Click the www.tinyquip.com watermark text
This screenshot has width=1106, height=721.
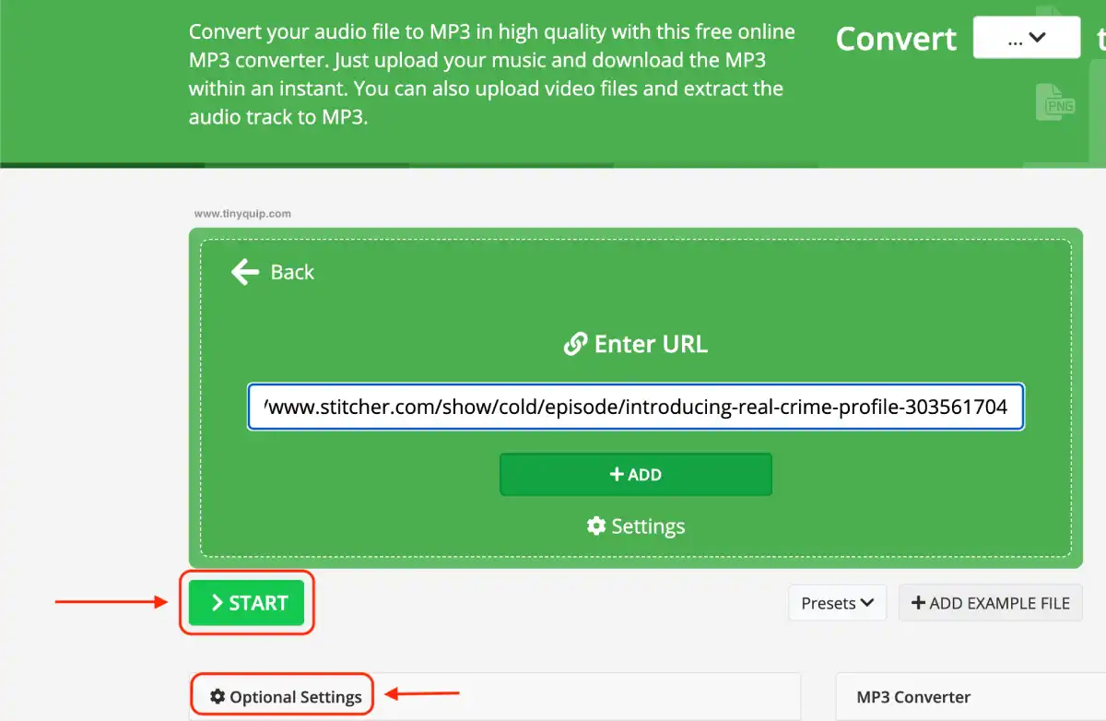241,213
